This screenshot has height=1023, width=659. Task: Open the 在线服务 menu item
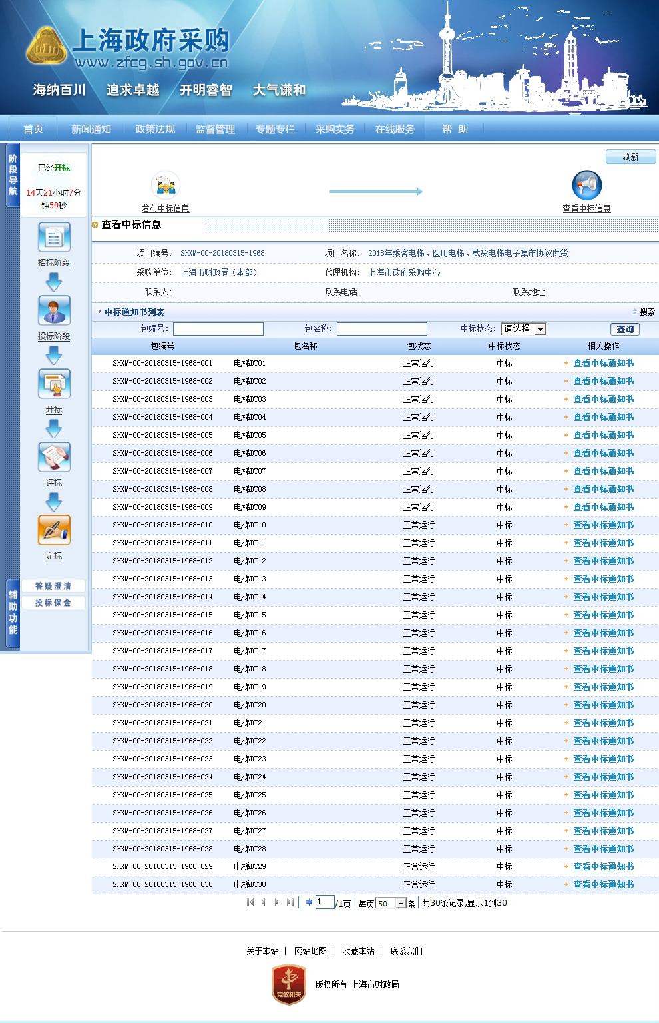pos(395,129)
